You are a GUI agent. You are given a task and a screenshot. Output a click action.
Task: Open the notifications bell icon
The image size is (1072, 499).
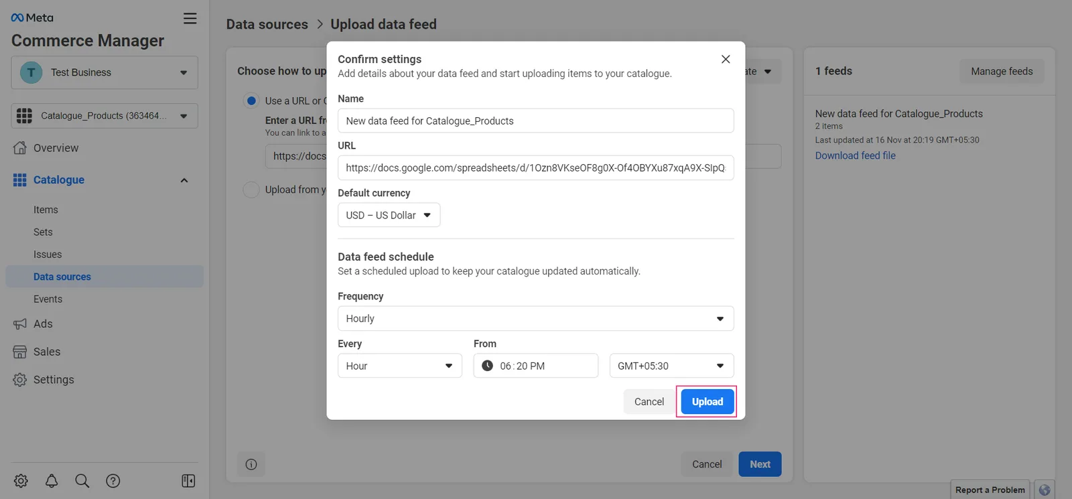click(52, 480)
